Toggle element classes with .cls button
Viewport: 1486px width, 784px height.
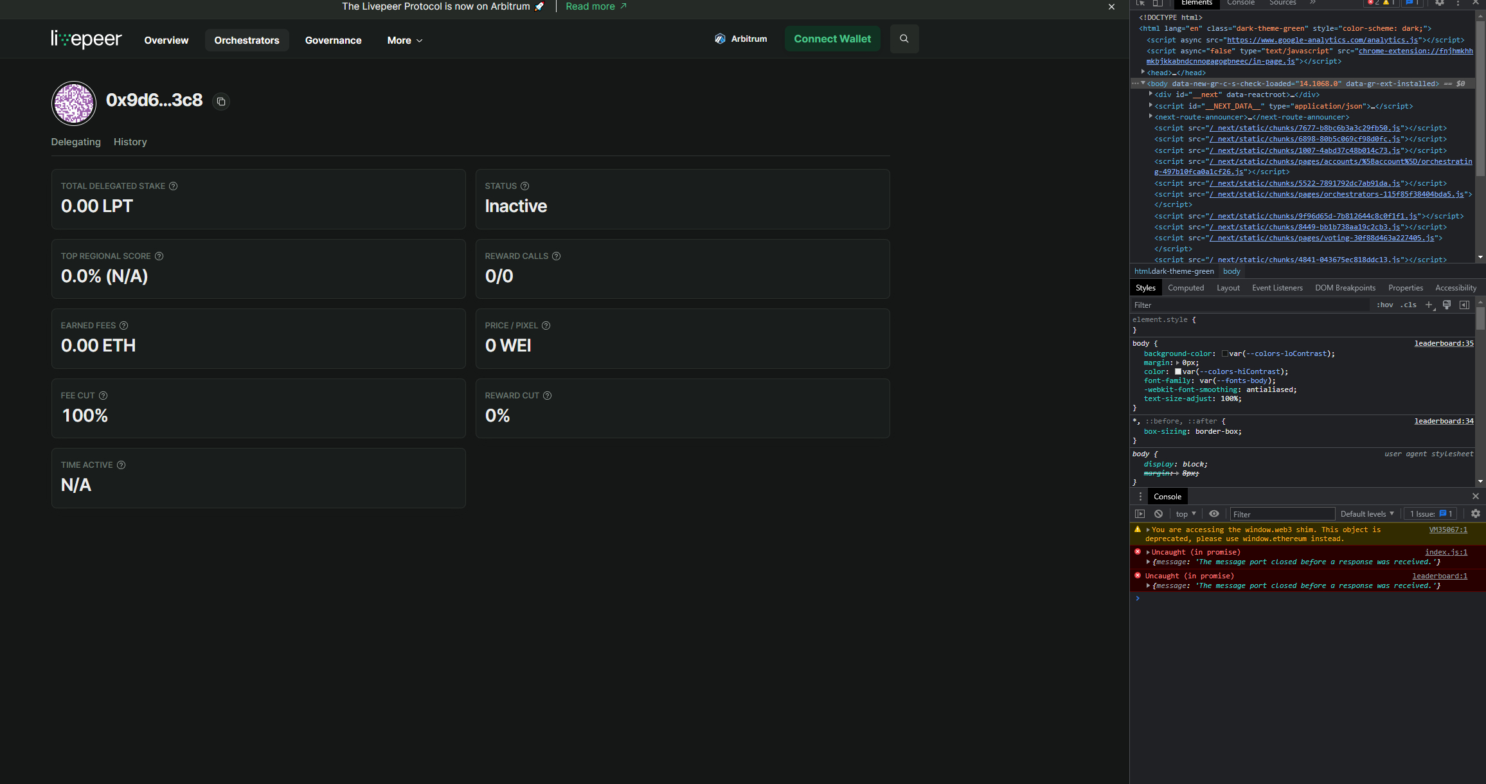[1408, 305]
